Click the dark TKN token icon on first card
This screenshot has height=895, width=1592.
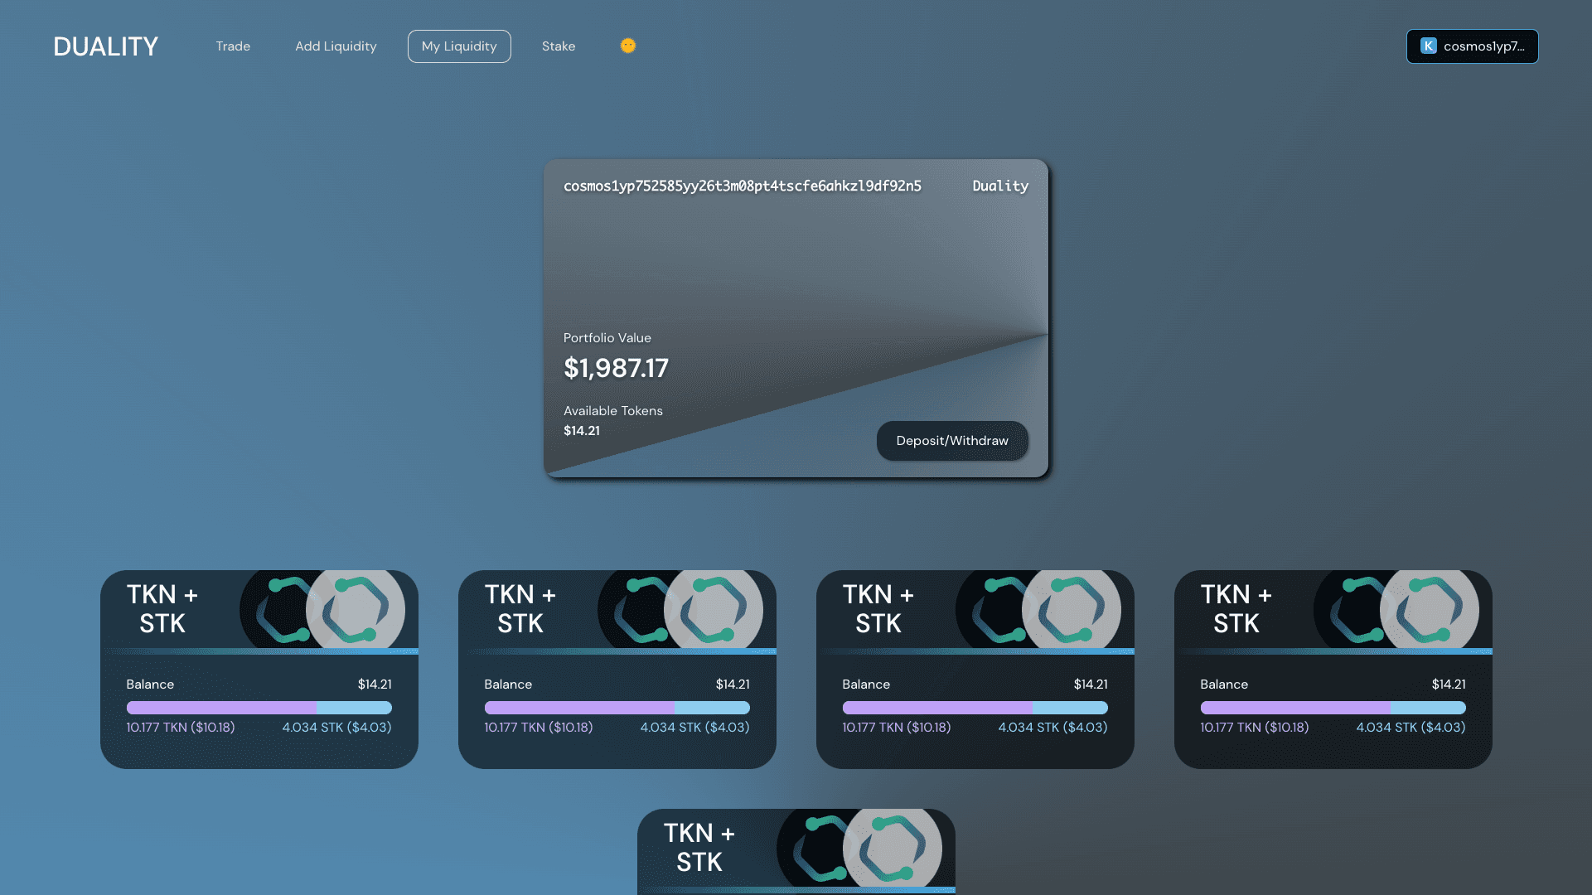click(276, 611)
